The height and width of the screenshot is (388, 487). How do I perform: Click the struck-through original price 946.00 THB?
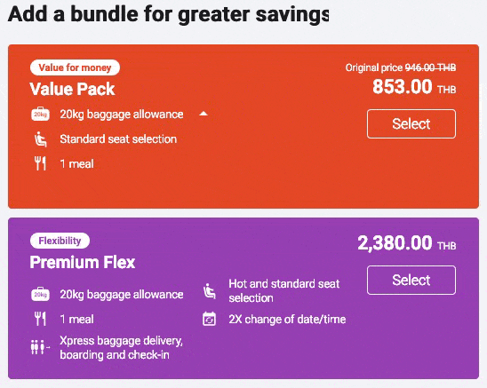pos(430,67)
